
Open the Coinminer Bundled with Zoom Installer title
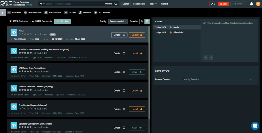(35, 124)
